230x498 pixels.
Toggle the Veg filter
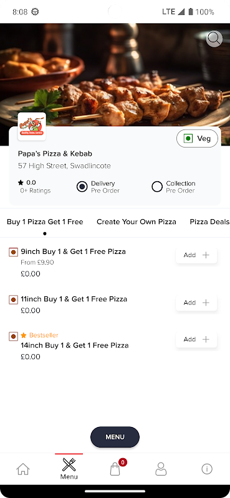pyautogui.click(x=197, y=138)
